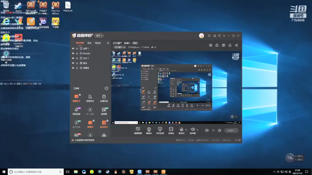Open the 互动助手 orange tool icon

click(104, 124)
